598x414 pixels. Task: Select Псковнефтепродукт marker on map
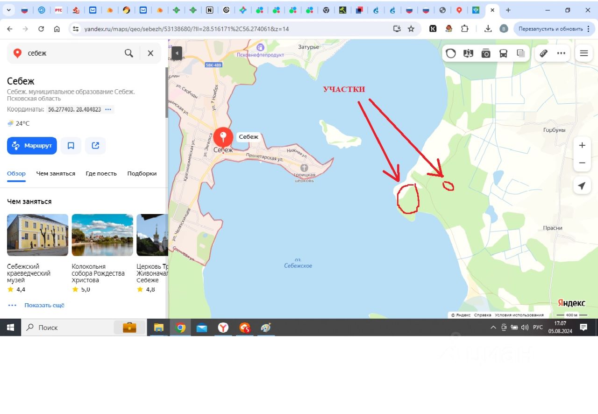[x=260, y=47]
